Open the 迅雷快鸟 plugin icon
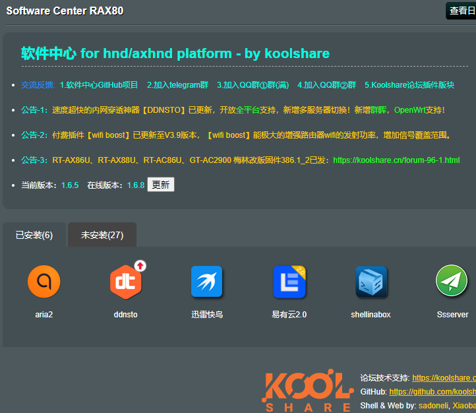This screenshot has width=476, height=413. click(x=207, y=282)
